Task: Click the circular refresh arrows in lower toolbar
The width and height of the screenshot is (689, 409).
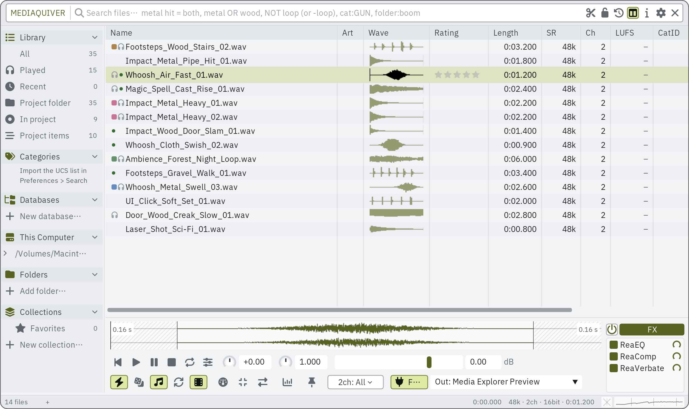Action: [x=179, y=382]
